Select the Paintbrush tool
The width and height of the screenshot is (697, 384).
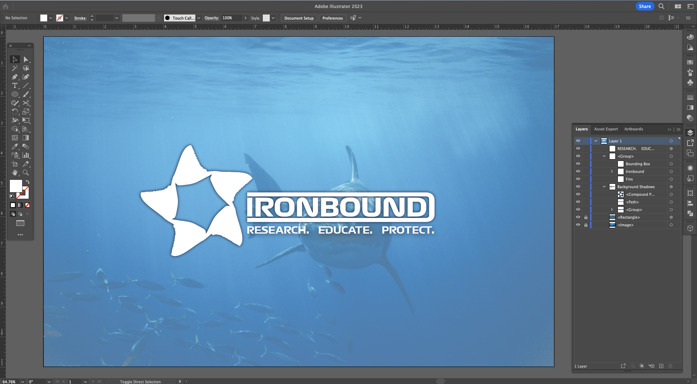[x=26, y=94]
